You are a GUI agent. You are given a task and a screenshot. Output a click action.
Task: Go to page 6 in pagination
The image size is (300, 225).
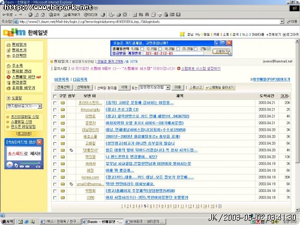click(151, 206)
